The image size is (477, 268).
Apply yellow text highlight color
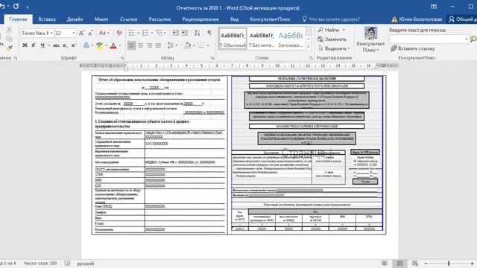99,45
